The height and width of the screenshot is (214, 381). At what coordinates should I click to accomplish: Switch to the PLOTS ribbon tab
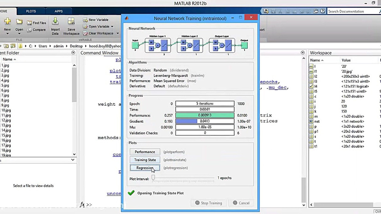point(31,11)
